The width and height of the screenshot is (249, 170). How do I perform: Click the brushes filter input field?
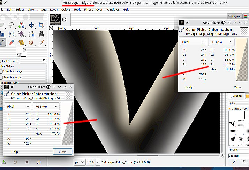pyautogui.click(x=239, y=103)
